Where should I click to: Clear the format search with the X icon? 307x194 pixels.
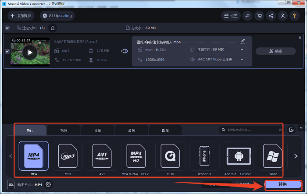tap(280, 130)
